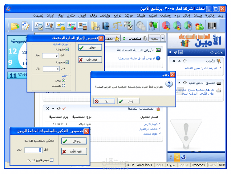Screen dimensions: 231x174
Task: Click the customer card toolbar icon
Action: (x=50, y=26)
